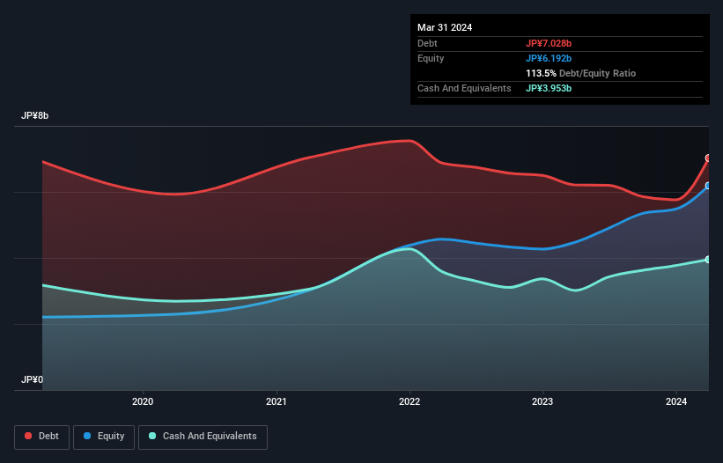The height and width of the screenshot is (463, 723).
Task: Click the JP¥3.953b cash value
Action: [549, 88]
